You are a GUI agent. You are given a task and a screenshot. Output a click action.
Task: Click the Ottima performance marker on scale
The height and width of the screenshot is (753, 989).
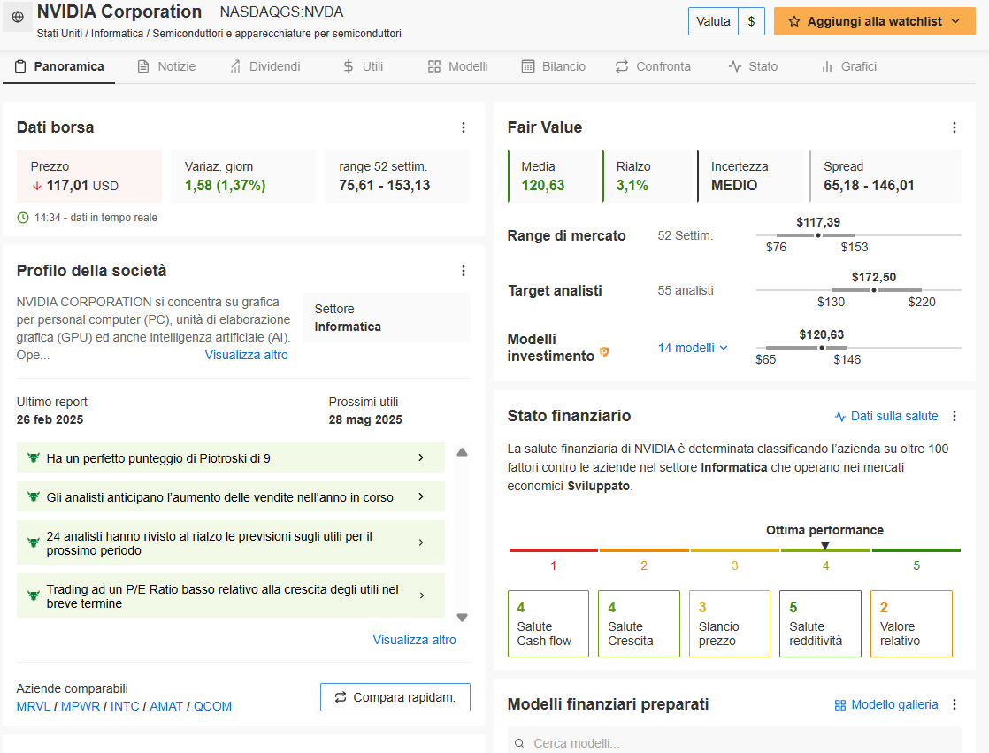tap(825, 546)
